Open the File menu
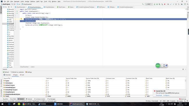 [x=5, y=1]
